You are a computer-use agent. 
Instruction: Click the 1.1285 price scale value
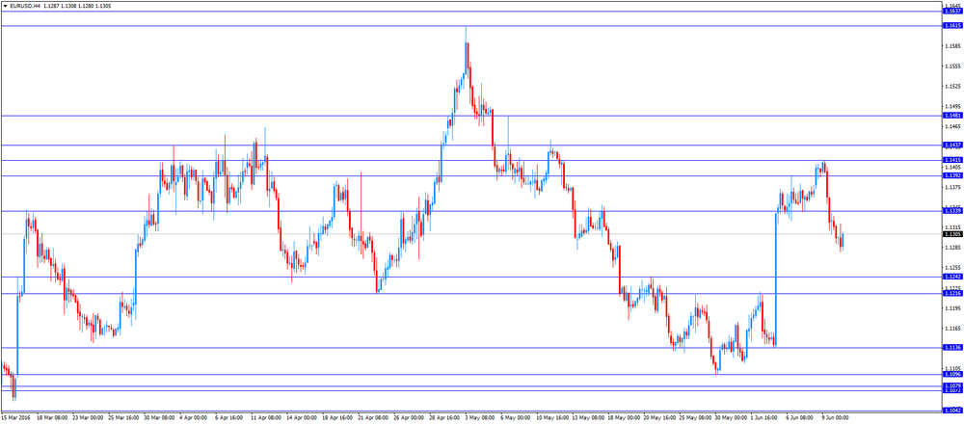tap(952, 248)
